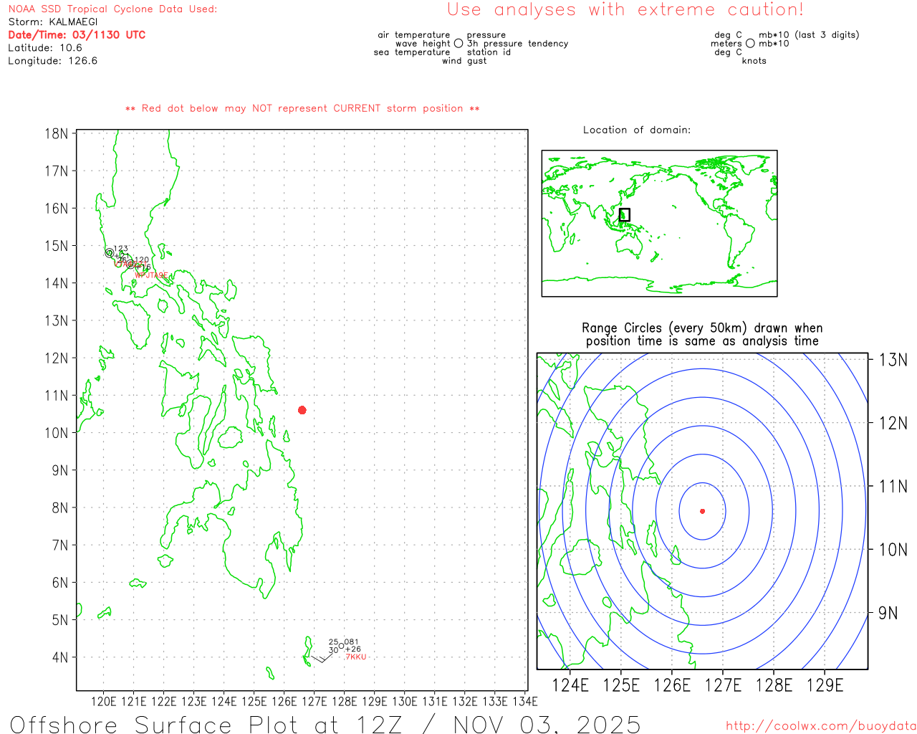Click the world map showing the domain location

pyautogui.click(x=659, y=223)
